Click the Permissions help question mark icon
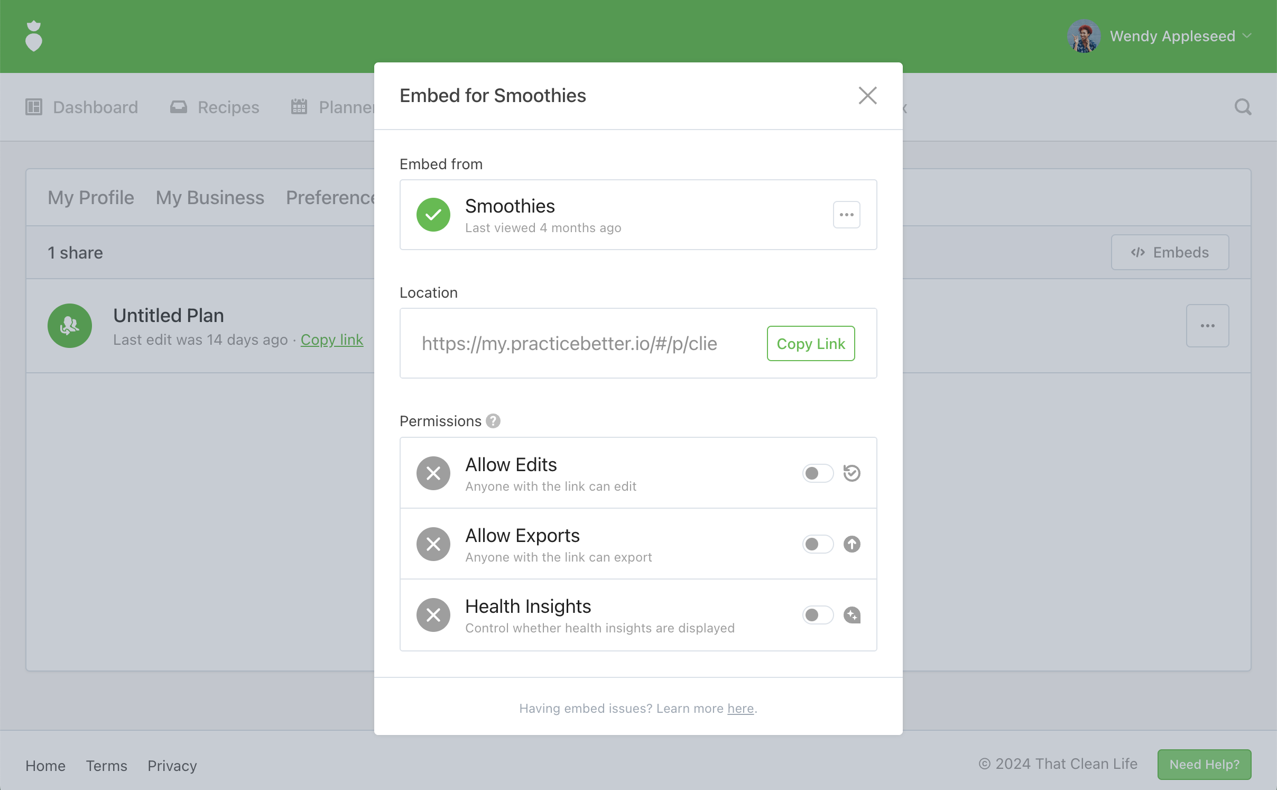 (x=493, y=421)
